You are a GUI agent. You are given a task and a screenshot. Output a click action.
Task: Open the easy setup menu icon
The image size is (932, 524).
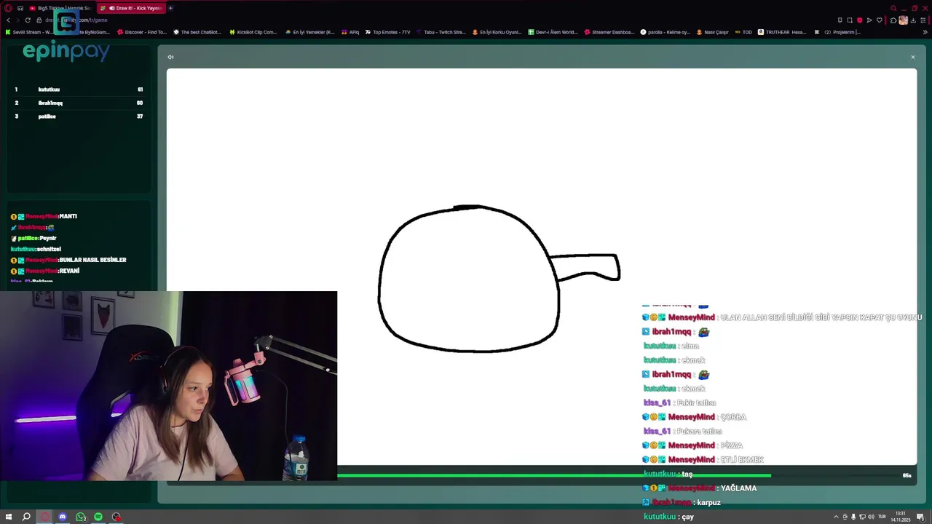coord(923,20)
